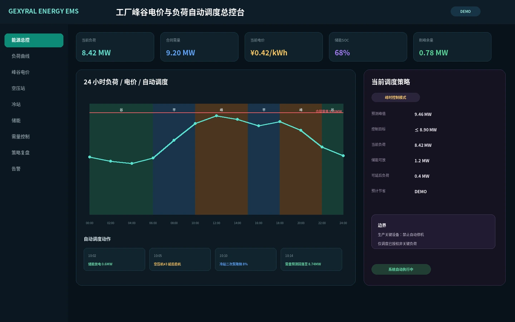Screen dimensions: 515x322
Task: Open the 当前电价 ¥0.42/kWh card
Action: pyautogui.click(x=284, y=47)
